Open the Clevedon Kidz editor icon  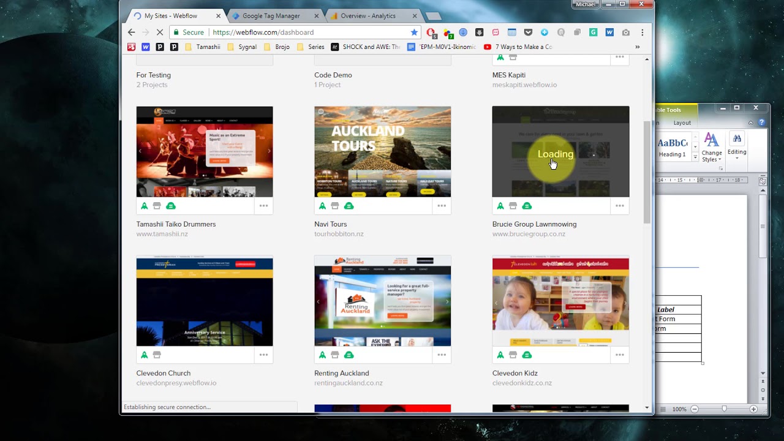(x=513, y=355)
